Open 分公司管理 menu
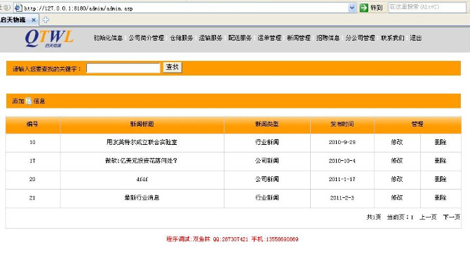Image resolution: width=470 pixels, height=263 pixels. click(360, 38)
